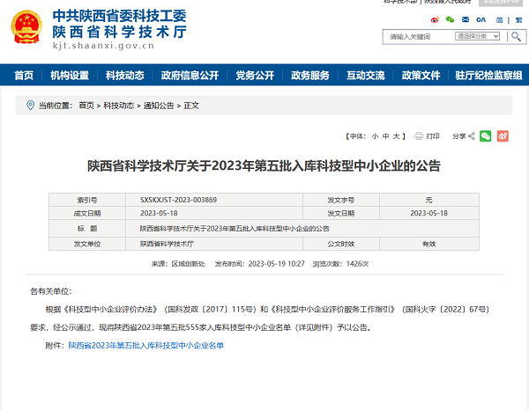
Task: Open the 2023年第五批入库科技型中小企业名单 attachment link
Action: point(146,345)
